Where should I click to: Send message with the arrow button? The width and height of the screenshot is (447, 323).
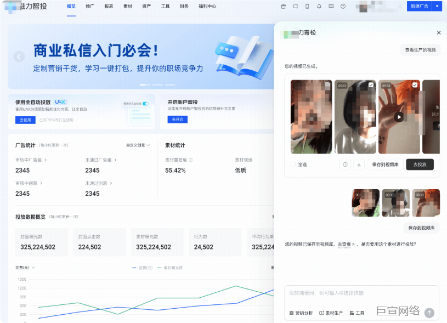[429, 313]
